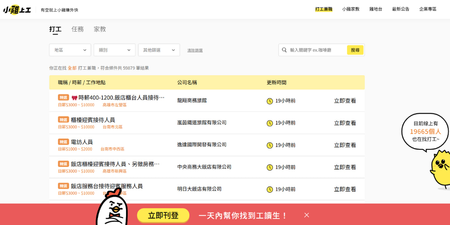Viewport: 450px width, 225px height.
Task: Click the 清除篩選 link
Action: click(x=195, y=50)
